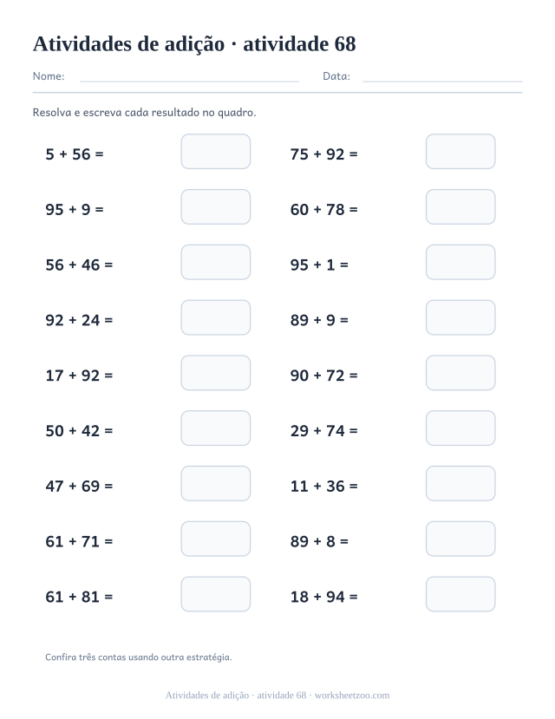Select the answer box for 29 + 74
This screenshot has width=555, height=719.
pos(460,428)
